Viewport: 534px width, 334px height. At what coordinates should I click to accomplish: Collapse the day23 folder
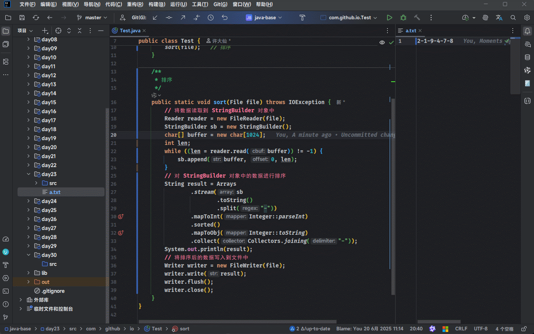tap(29, 174)
